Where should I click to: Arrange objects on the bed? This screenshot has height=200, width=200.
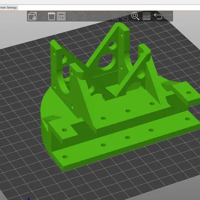[61, 16]
